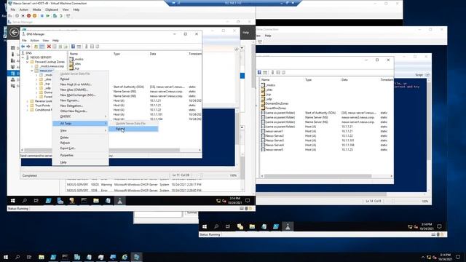
Task: Select New Delegation in context menu
Action: 71,106
